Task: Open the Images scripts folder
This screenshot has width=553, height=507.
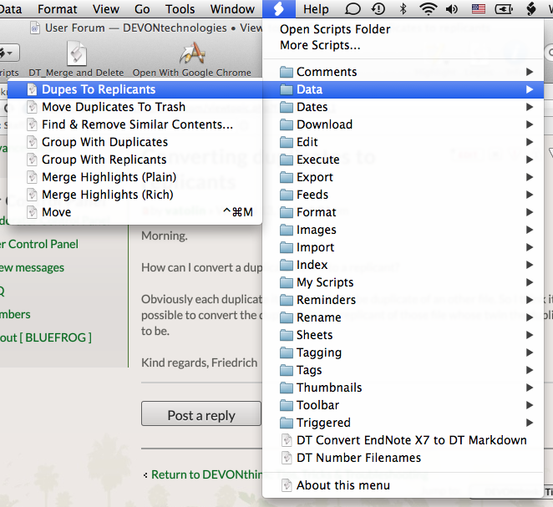Action: click(403, 230)
